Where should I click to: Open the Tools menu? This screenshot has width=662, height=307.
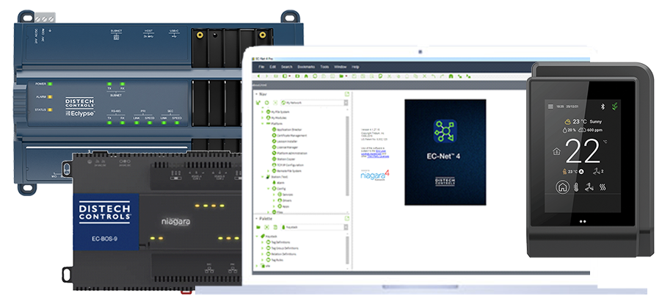click(324, 67)
